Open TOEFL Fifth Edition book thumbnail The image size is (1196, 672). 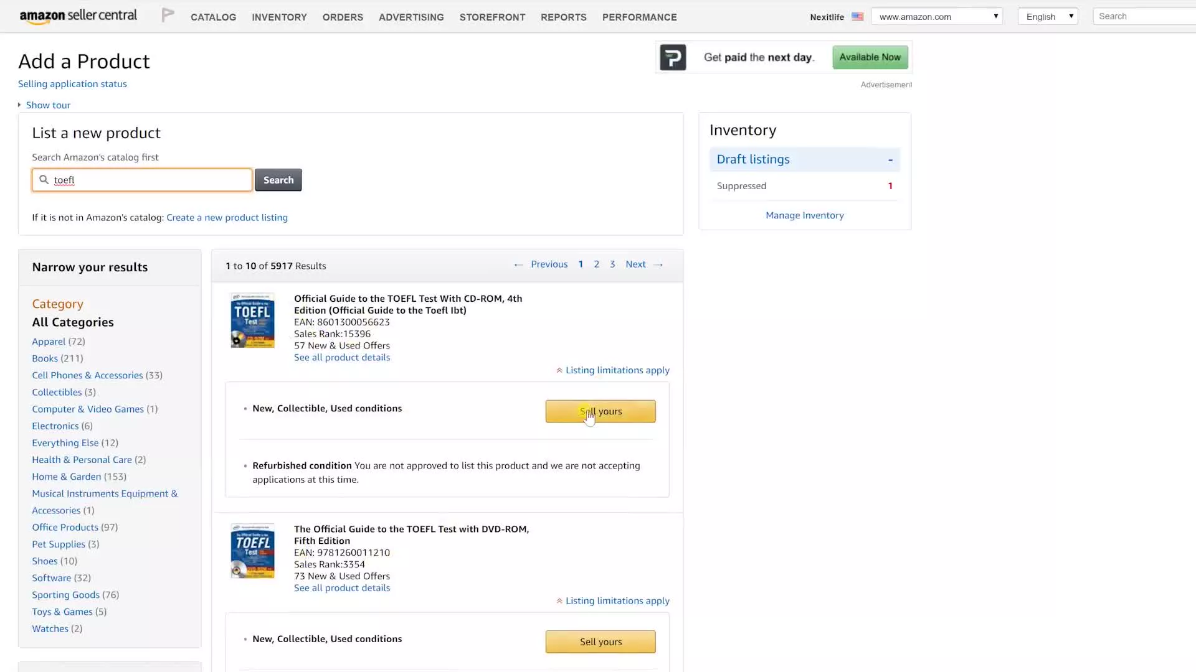tap(252, 551)
